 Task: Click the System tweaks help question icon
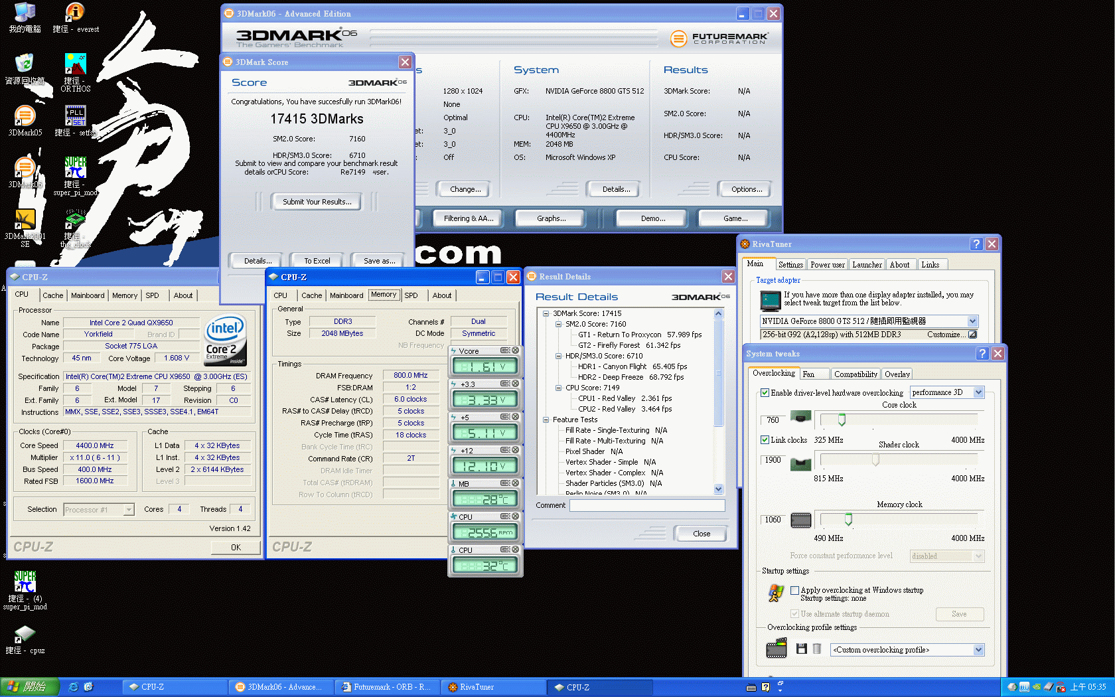[x=982, y=354]
